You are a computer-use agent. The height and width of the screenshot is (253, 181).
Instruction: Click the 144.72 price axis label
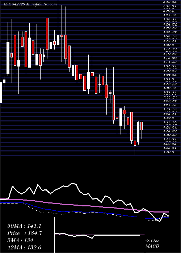170,109
